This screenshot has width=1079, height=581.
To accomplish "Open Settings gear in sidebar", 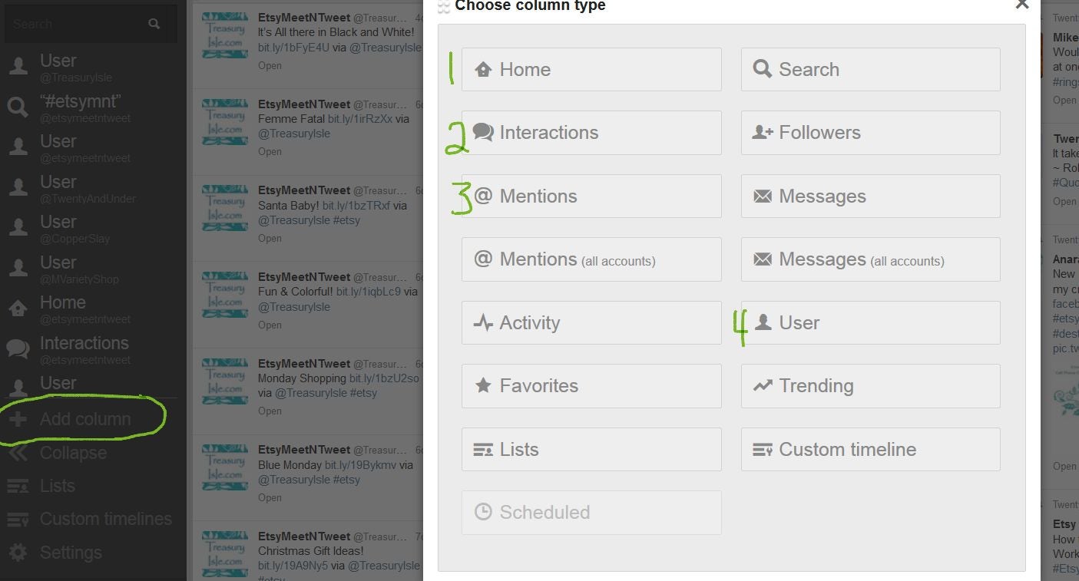I will (x=17, y=553).
